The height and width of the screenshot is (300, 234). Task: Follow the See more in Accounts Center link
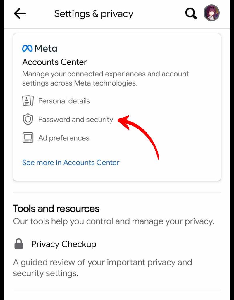71,163
